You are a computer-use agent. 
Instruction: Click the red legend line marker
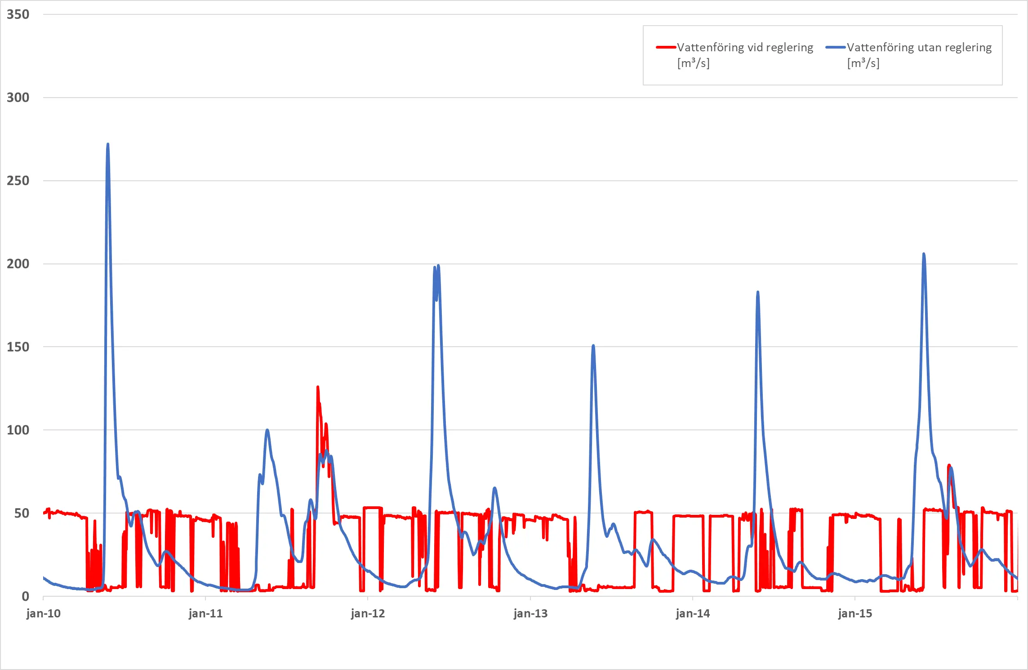tap(666, 47)
